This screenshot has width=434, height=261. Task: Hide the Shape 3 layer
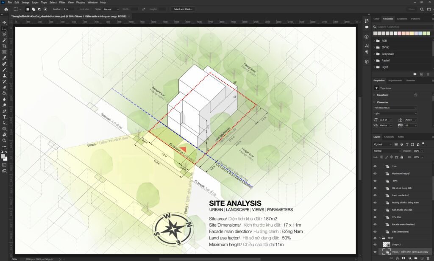pos(375,244)
